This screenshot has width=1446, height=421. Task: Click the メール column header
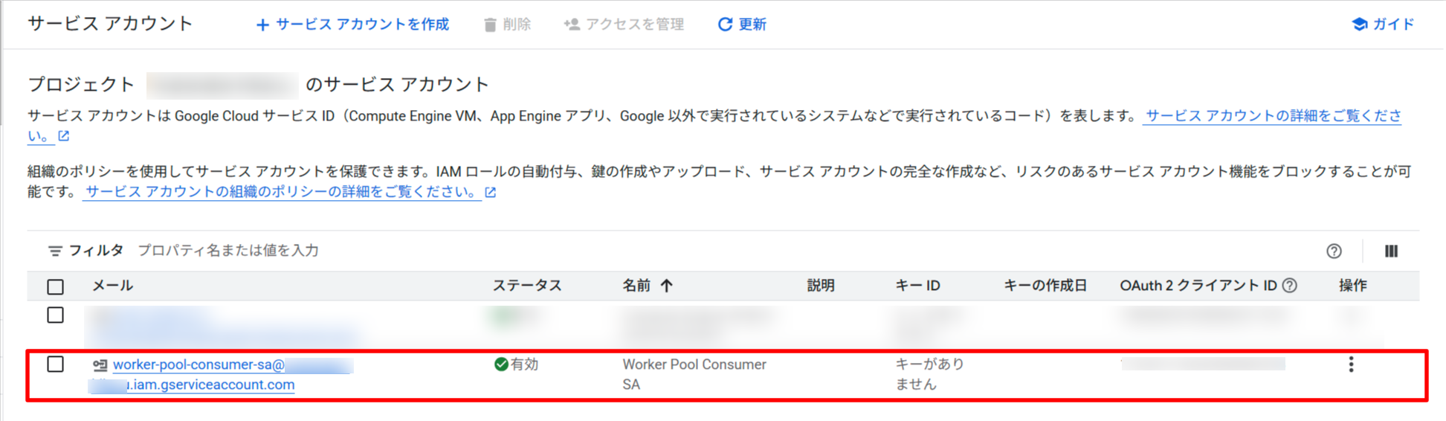112,286
